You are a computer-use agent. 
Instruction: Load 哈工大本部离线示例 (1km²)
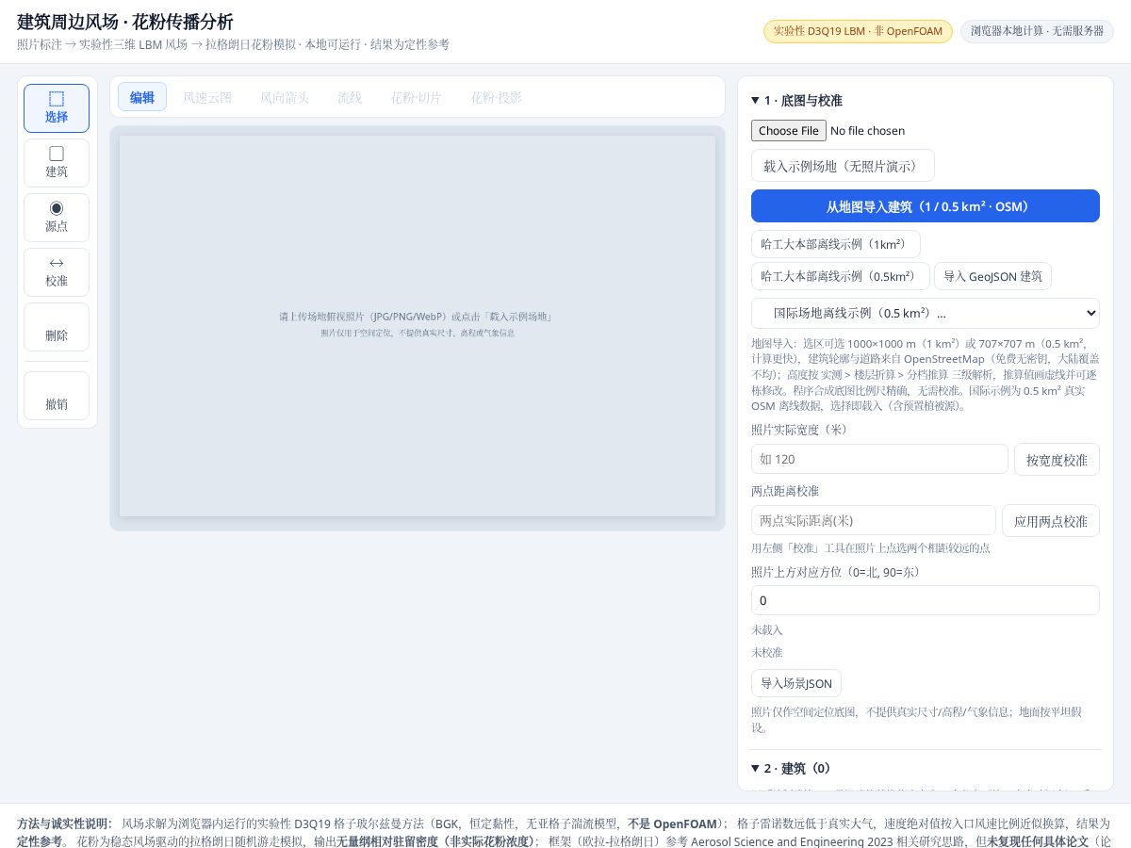coord(836,244)
